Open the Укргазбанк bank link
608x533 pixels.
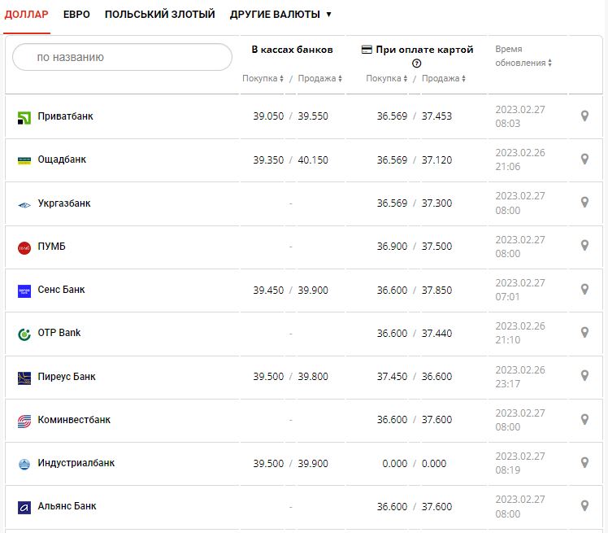(x=64, y=203)
